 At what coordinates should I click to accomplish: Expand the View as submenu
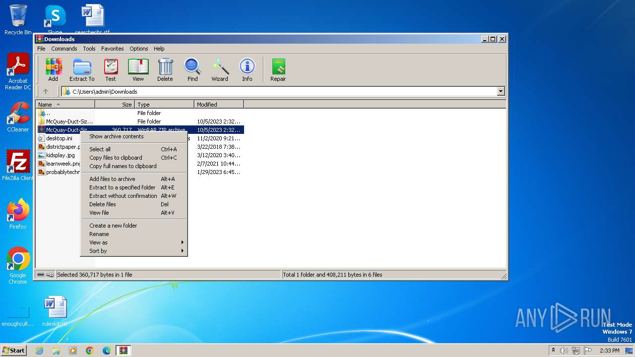(x=134, y=242)
